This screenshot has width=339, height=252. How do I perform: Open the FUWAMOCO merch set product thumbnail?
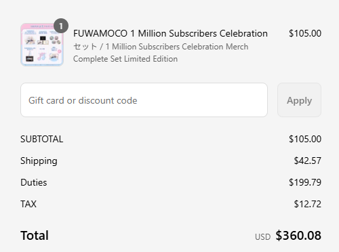[42, 45]
